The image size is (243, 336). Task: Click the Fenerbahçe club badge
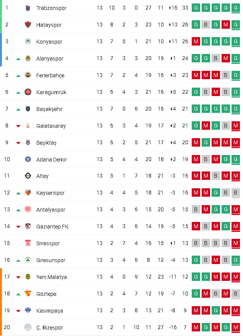(28, 75)
